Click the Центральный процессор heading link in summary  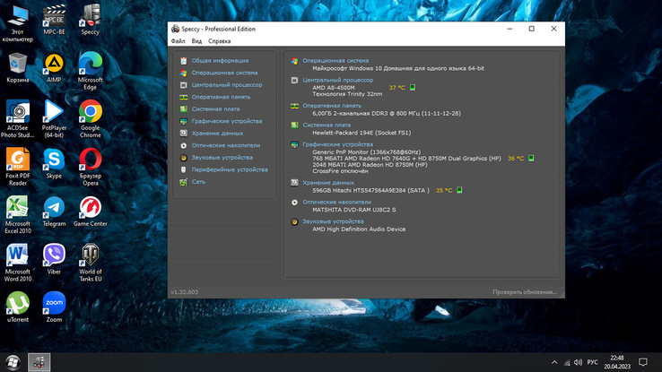338,80
